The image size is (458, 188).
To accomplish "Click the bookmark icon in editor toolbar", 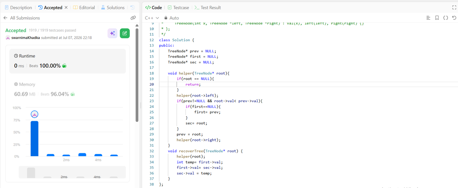I will 437,18.
